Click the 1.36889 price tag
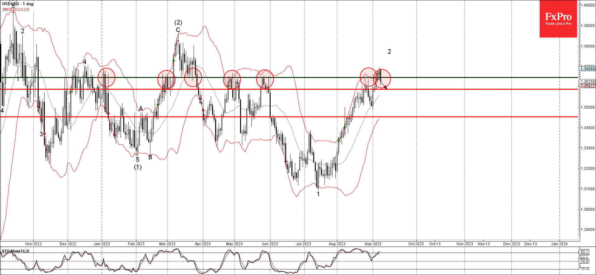Screen dimensions: 596x275 pos(587,69)
